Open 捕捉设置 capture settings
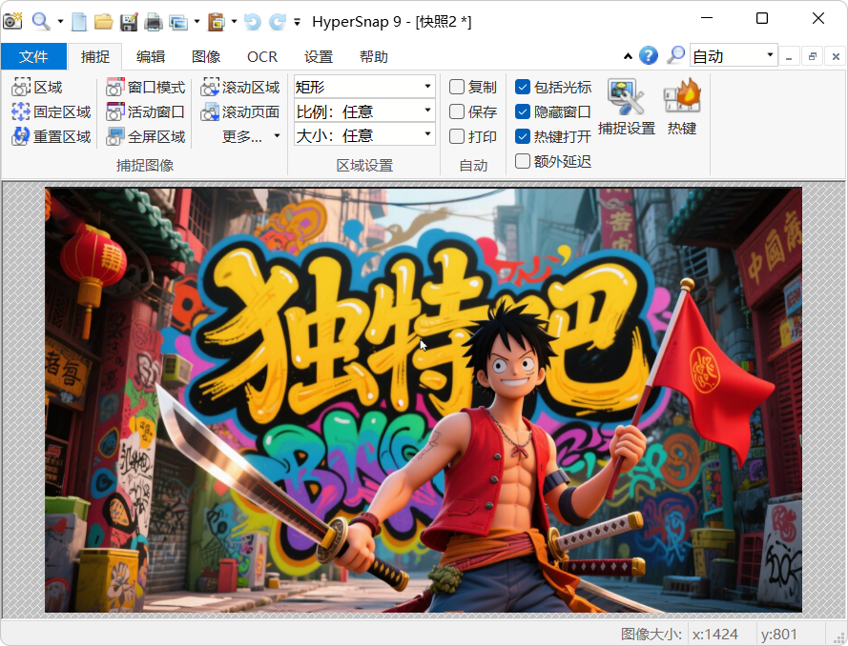848x646 pixels. pyautogui.click(x=626, y=107)
